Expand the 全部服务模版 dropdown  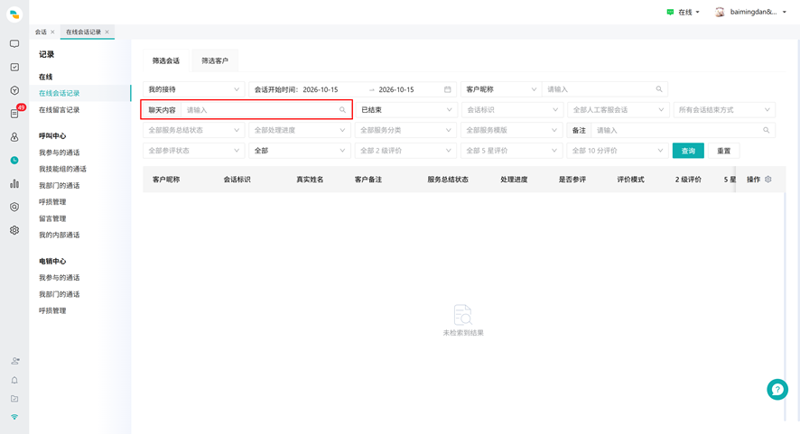(x=512, y=130)
